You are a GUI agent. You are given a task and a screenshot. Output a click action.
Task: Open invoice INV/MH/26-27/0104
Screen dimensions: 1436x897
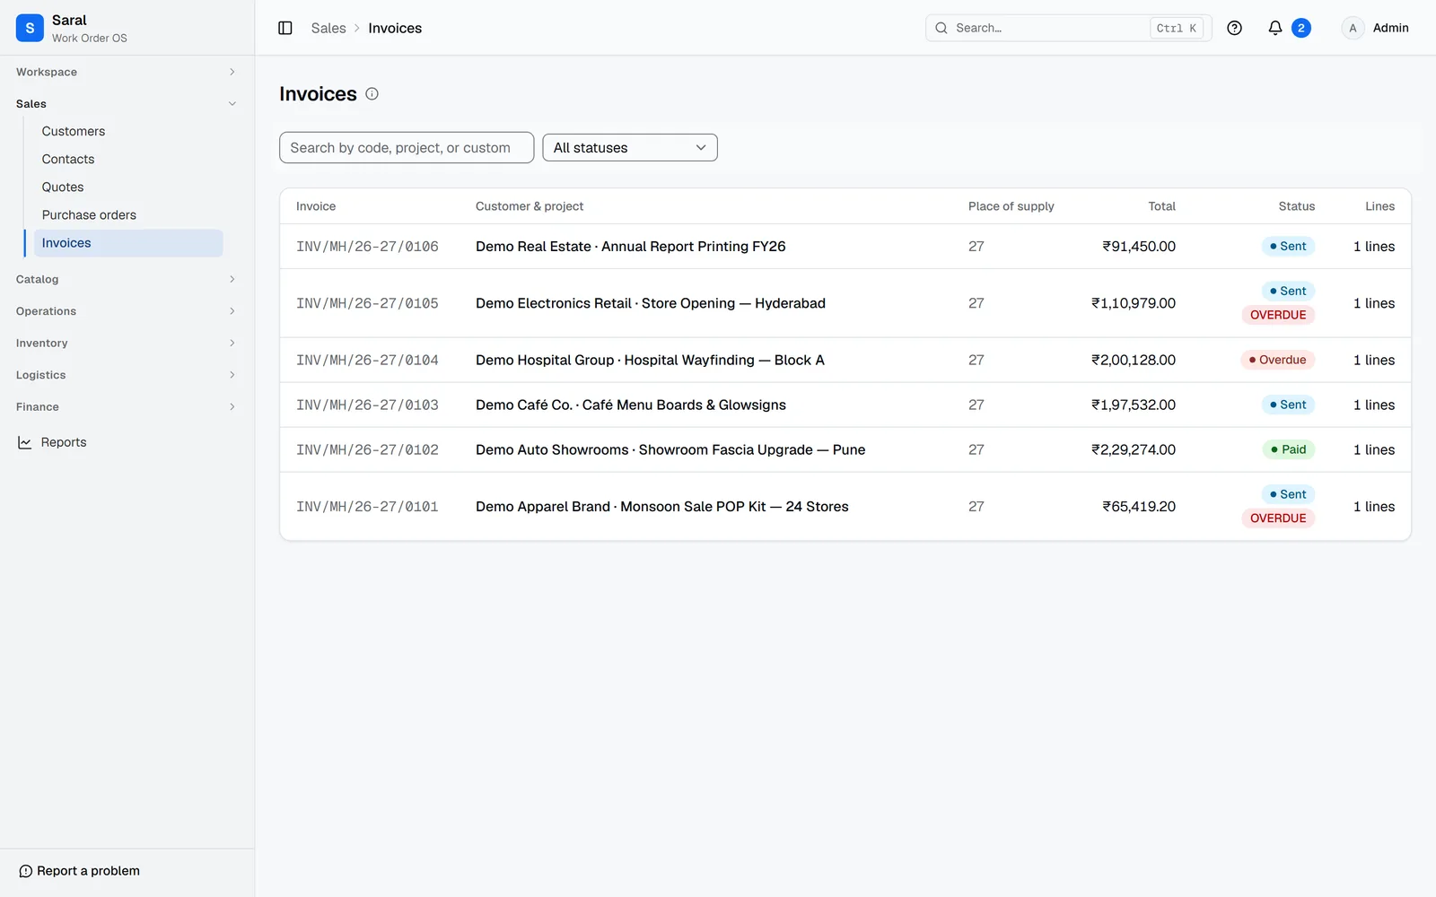click(367, 360)
